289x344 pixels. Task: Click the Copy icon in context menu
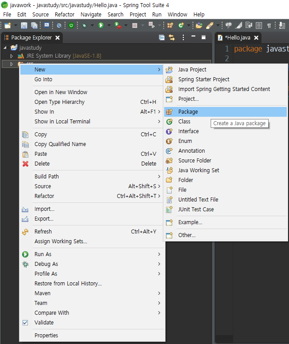25,134
